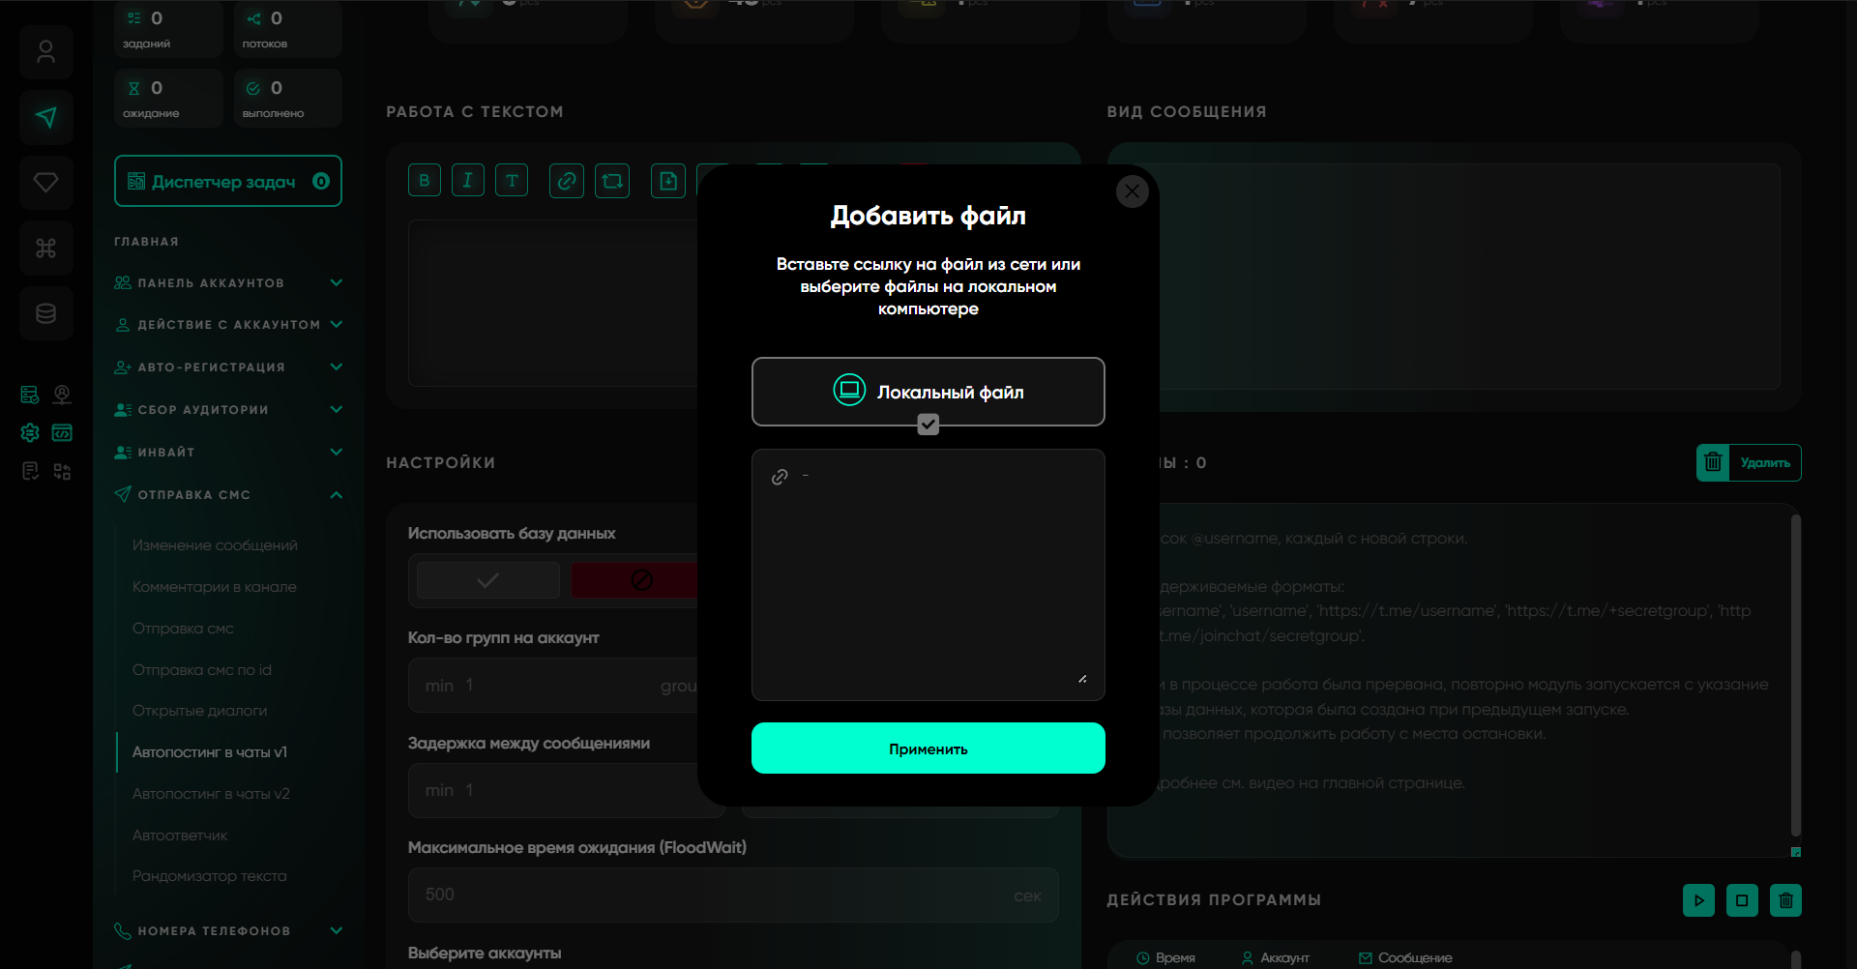Open the database icon in left sidebar
Viewport: 1857px width, 969px height.
tap(45, 313)
